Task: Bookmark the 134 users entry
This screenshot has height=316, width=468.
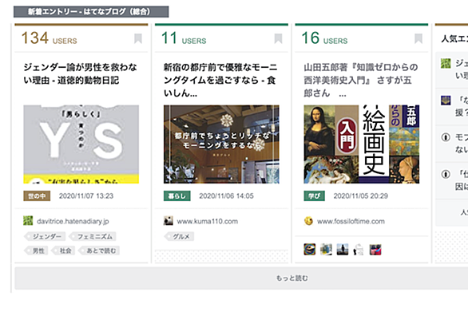Action: 138,39
